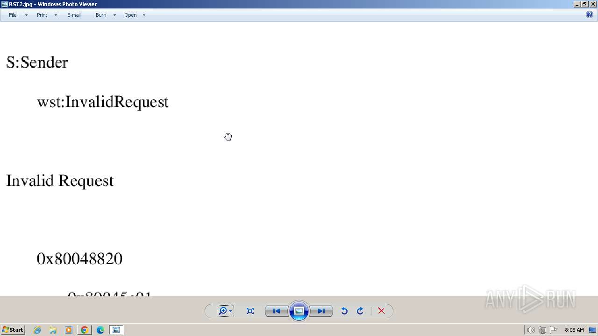Click the clock showing 8:05 AM

click(574, 330)
